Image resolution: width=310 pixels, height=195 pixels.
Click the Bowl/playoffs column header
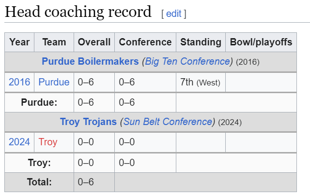coord(261,42)
